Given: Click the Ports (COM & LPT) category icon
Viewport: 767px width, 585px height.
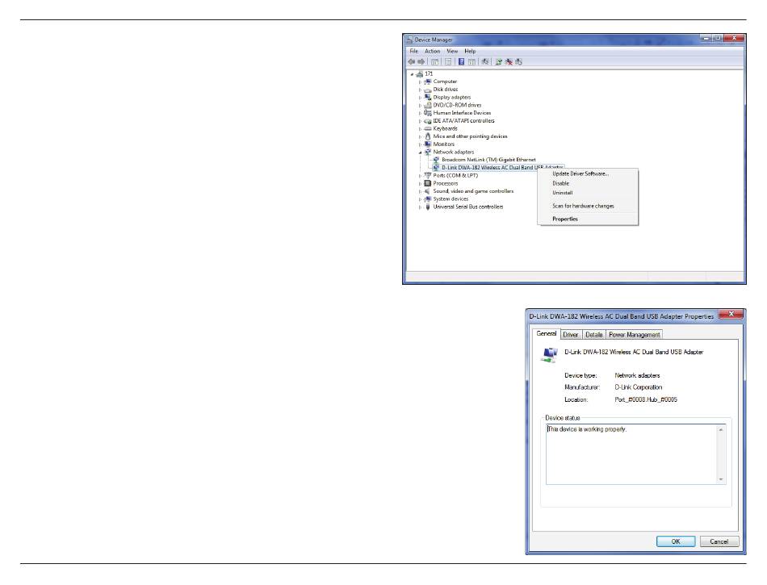Looking at the screenshot, I should point(428,175).
